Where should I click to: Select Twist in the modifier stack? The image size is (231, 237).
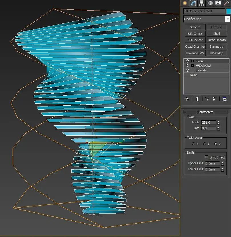click(200, 61)
